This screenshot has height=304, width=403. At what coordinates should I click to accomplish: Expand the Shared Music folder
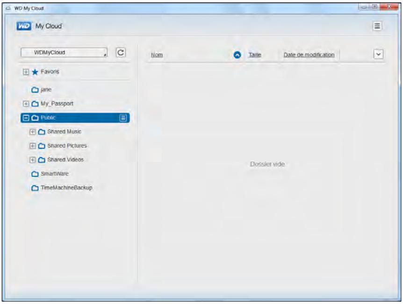32,132
